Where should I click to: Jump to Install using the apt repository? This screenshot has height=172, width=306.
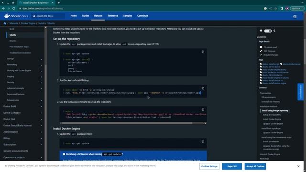275,110
